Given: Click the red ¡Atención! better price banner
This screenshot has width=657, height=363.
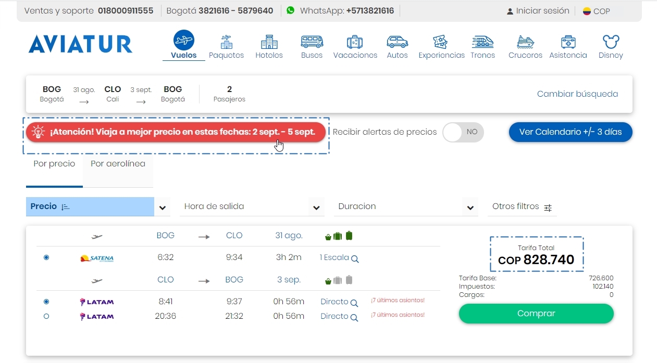Looking at the screenshot, I should (x=176, y=132).
